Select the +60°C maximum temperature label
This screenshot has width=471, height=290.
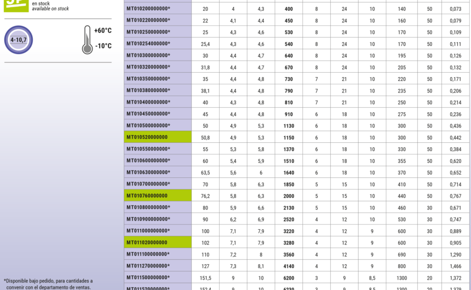pos(103,31)
